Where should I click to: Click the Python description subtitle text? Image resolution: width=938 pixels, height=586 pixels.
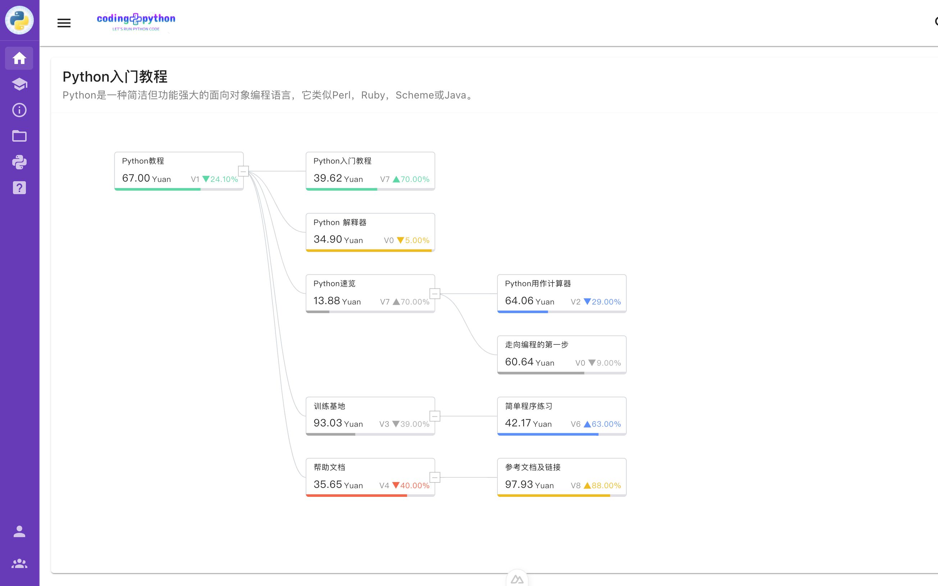click(269, 95)
